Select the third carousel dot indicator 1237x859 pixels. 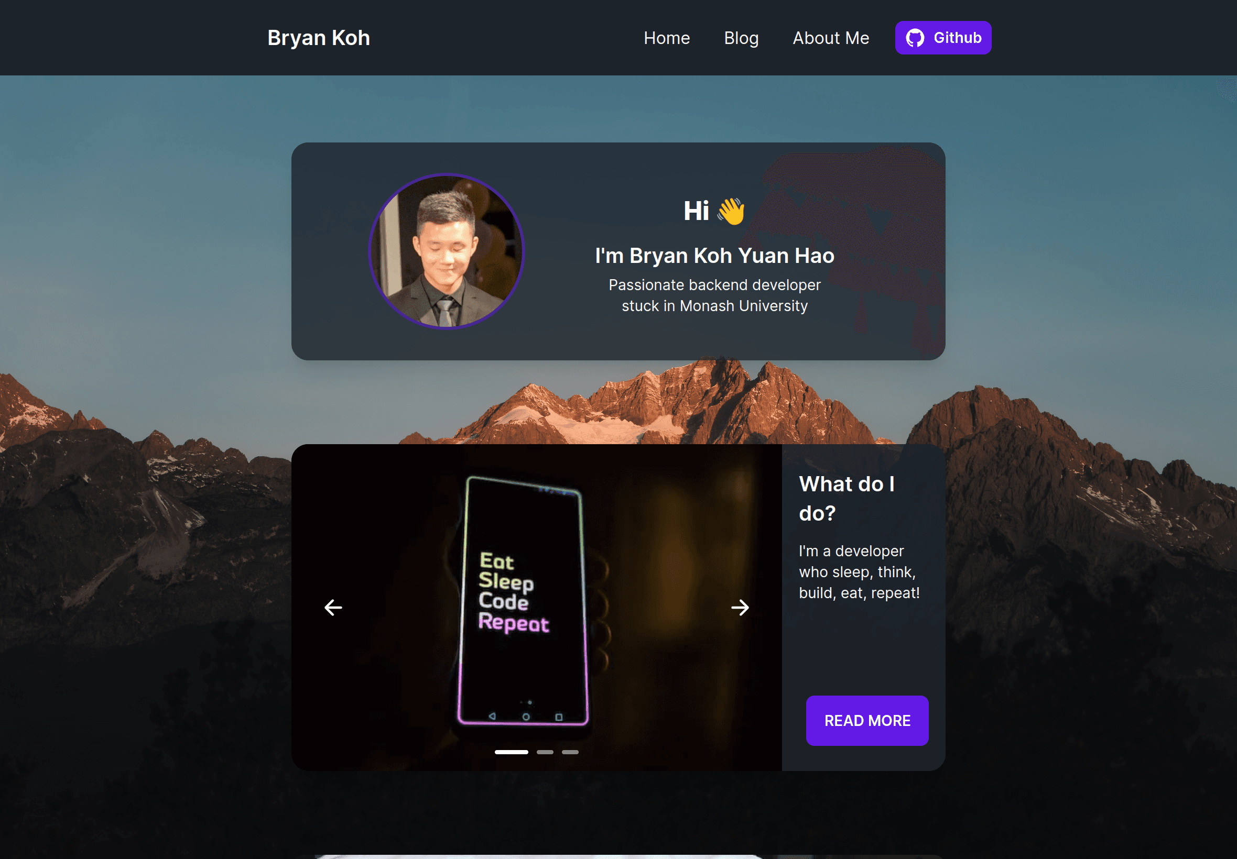[x=571, y=752]
